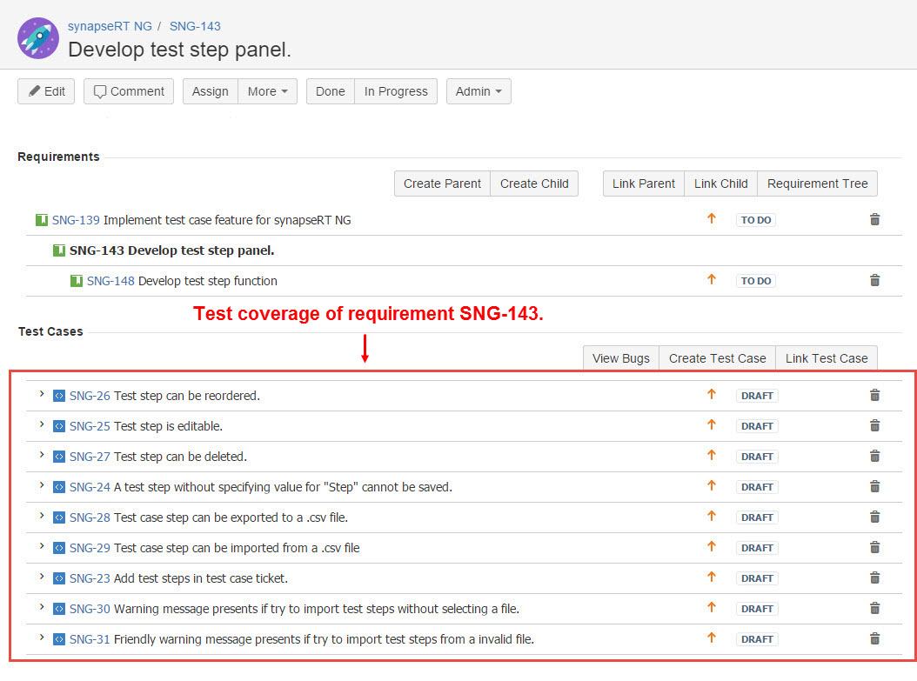Open the SNG-23 test case link
This screenshot has width=917, height=681.
[x=90, y=578]
